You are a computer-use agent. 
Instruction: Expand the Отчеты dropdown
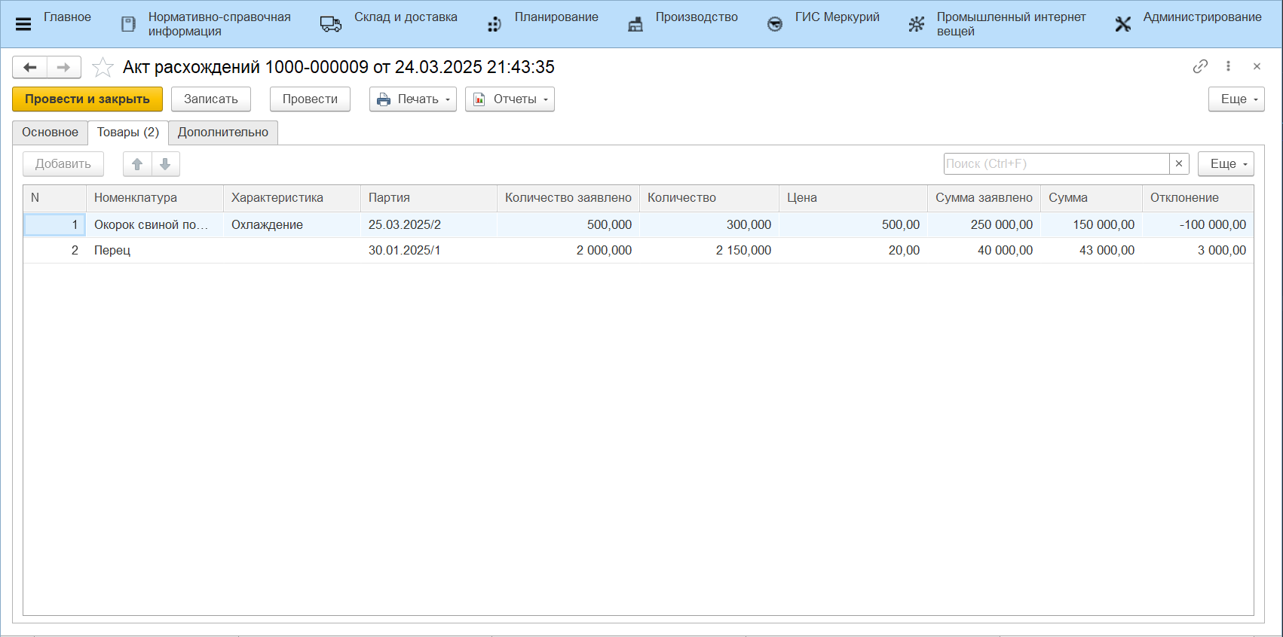pos(510,99)
